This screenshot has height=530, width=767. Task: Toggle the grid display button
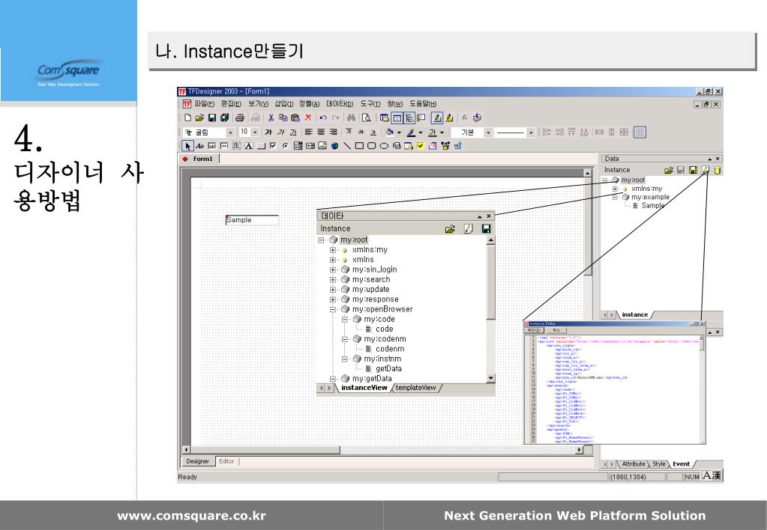tap(640, 132)
